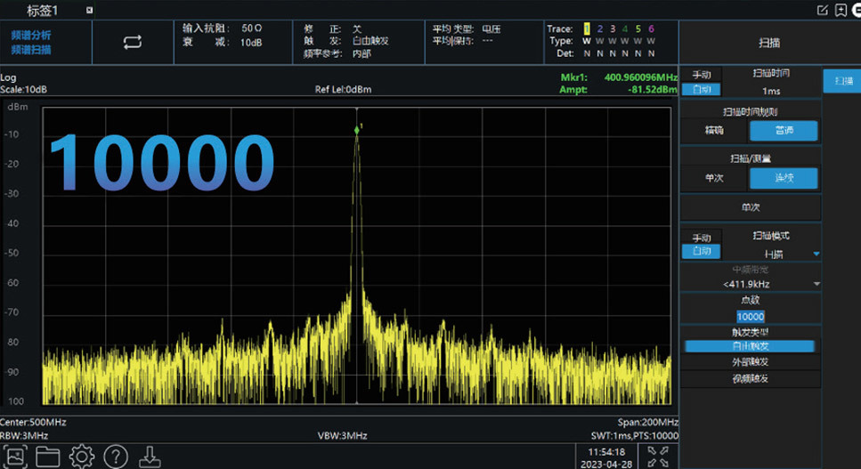Set 扫描模式 to 手动
Viewport: 861px width, 469px height.
coord(702,238)
